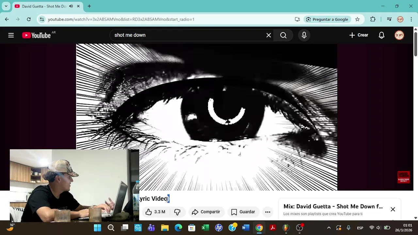Go to the YouTube home logo

click(36, 35)
